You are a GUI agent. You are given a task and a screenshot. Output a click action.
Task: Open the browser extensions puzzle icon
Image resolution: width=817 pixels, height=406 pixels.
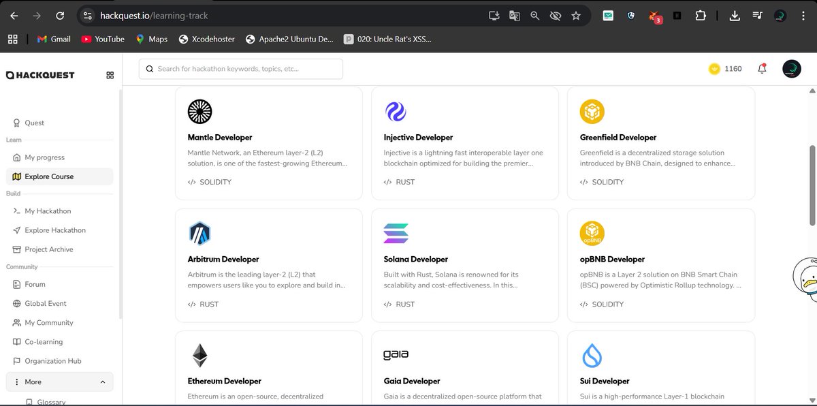[701, 16]
